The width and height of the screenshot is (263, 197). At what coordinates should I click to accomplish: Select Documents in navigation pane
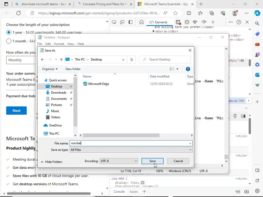pos(57,99)
